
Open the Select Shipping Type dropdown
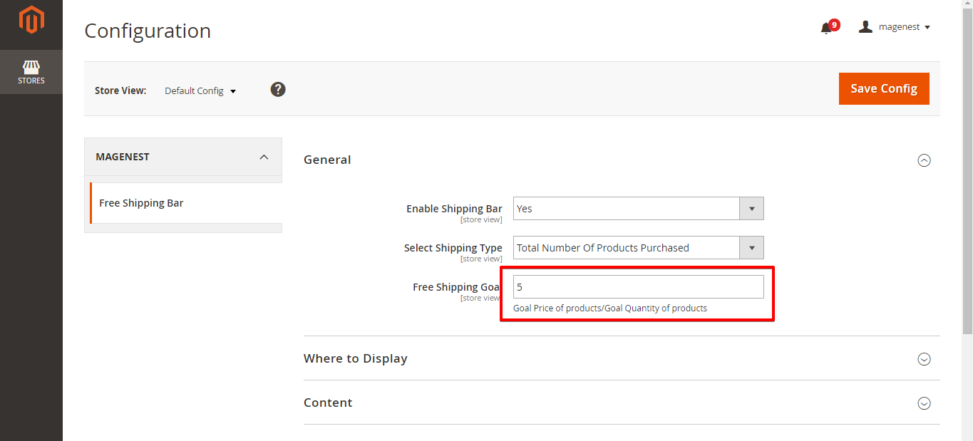(x=638, y=248)
